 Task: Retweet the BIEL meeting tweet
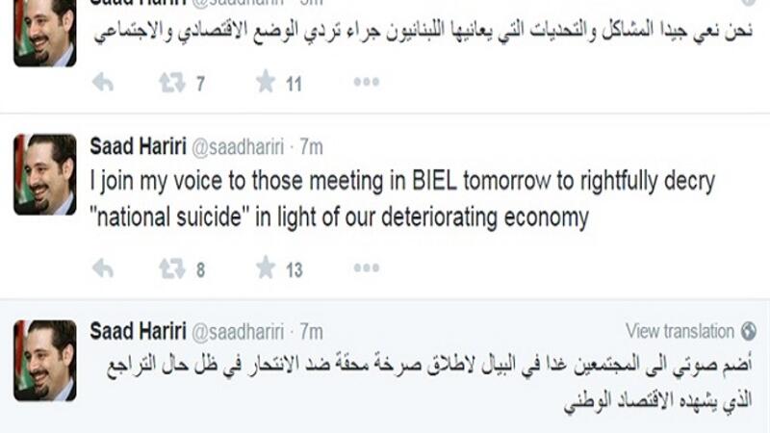(x=171, y=269)
